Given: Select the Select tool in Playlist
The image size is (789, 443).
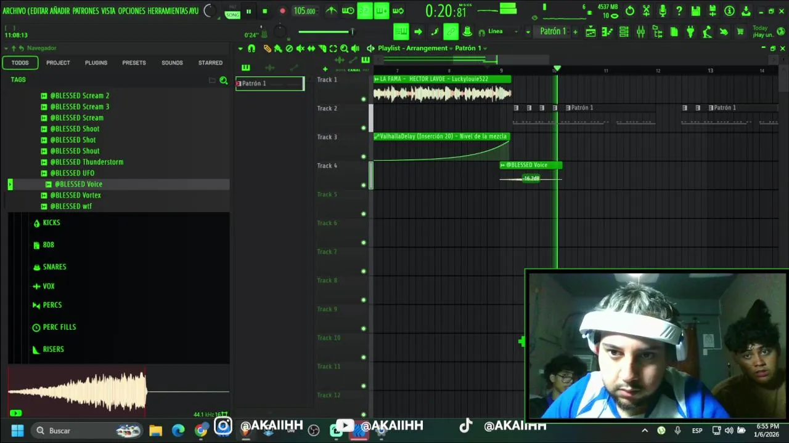Looking at the screenshot, I should [x=333, y=49].
